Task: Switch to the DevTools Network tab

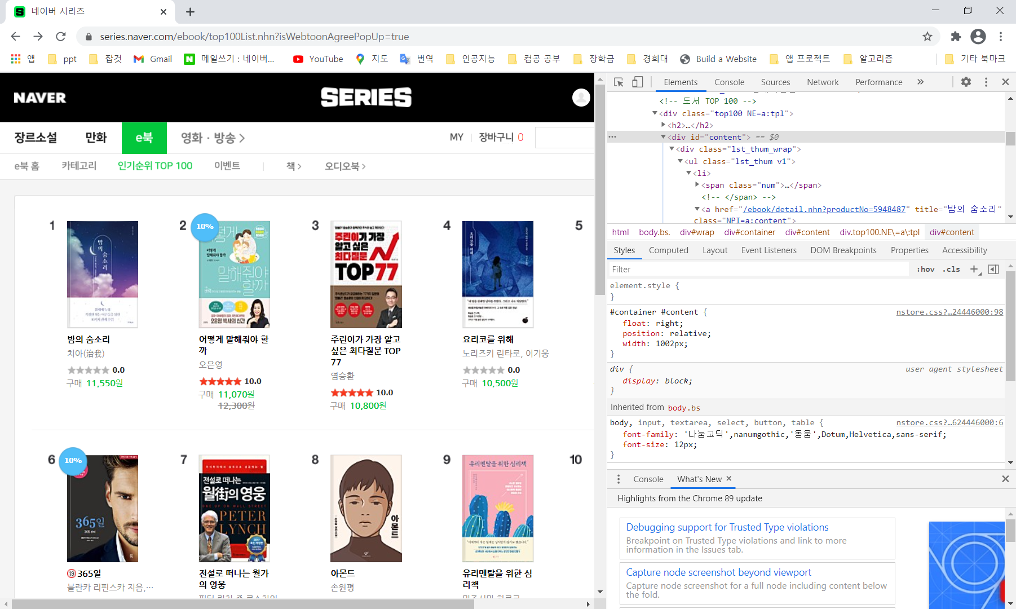Action: point(823,82)
